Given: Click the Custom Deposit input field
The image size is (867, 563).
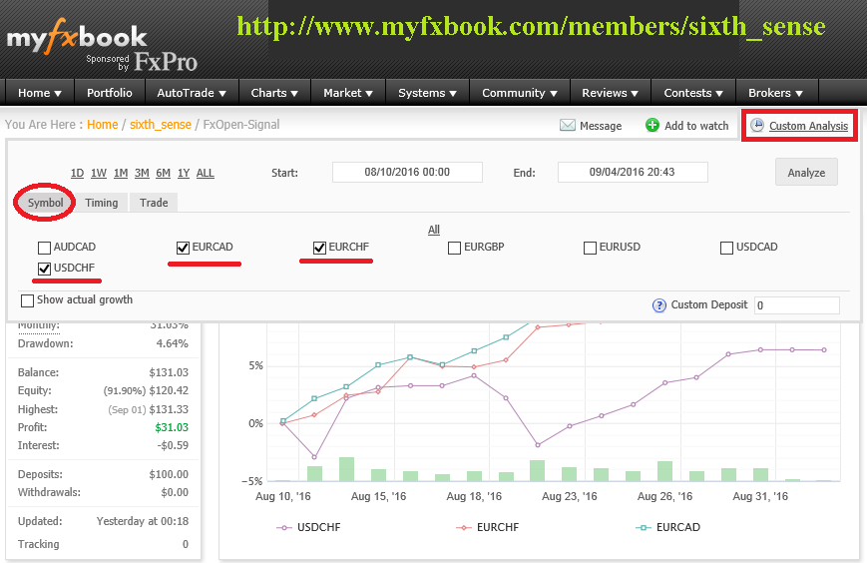Looking at the screenshot, I should coord(797,305).
